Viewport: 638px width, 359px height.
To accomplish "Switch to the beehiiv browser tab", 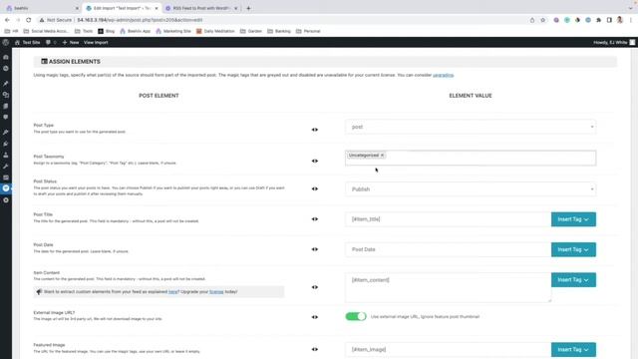I will click(x=42, y=8).
